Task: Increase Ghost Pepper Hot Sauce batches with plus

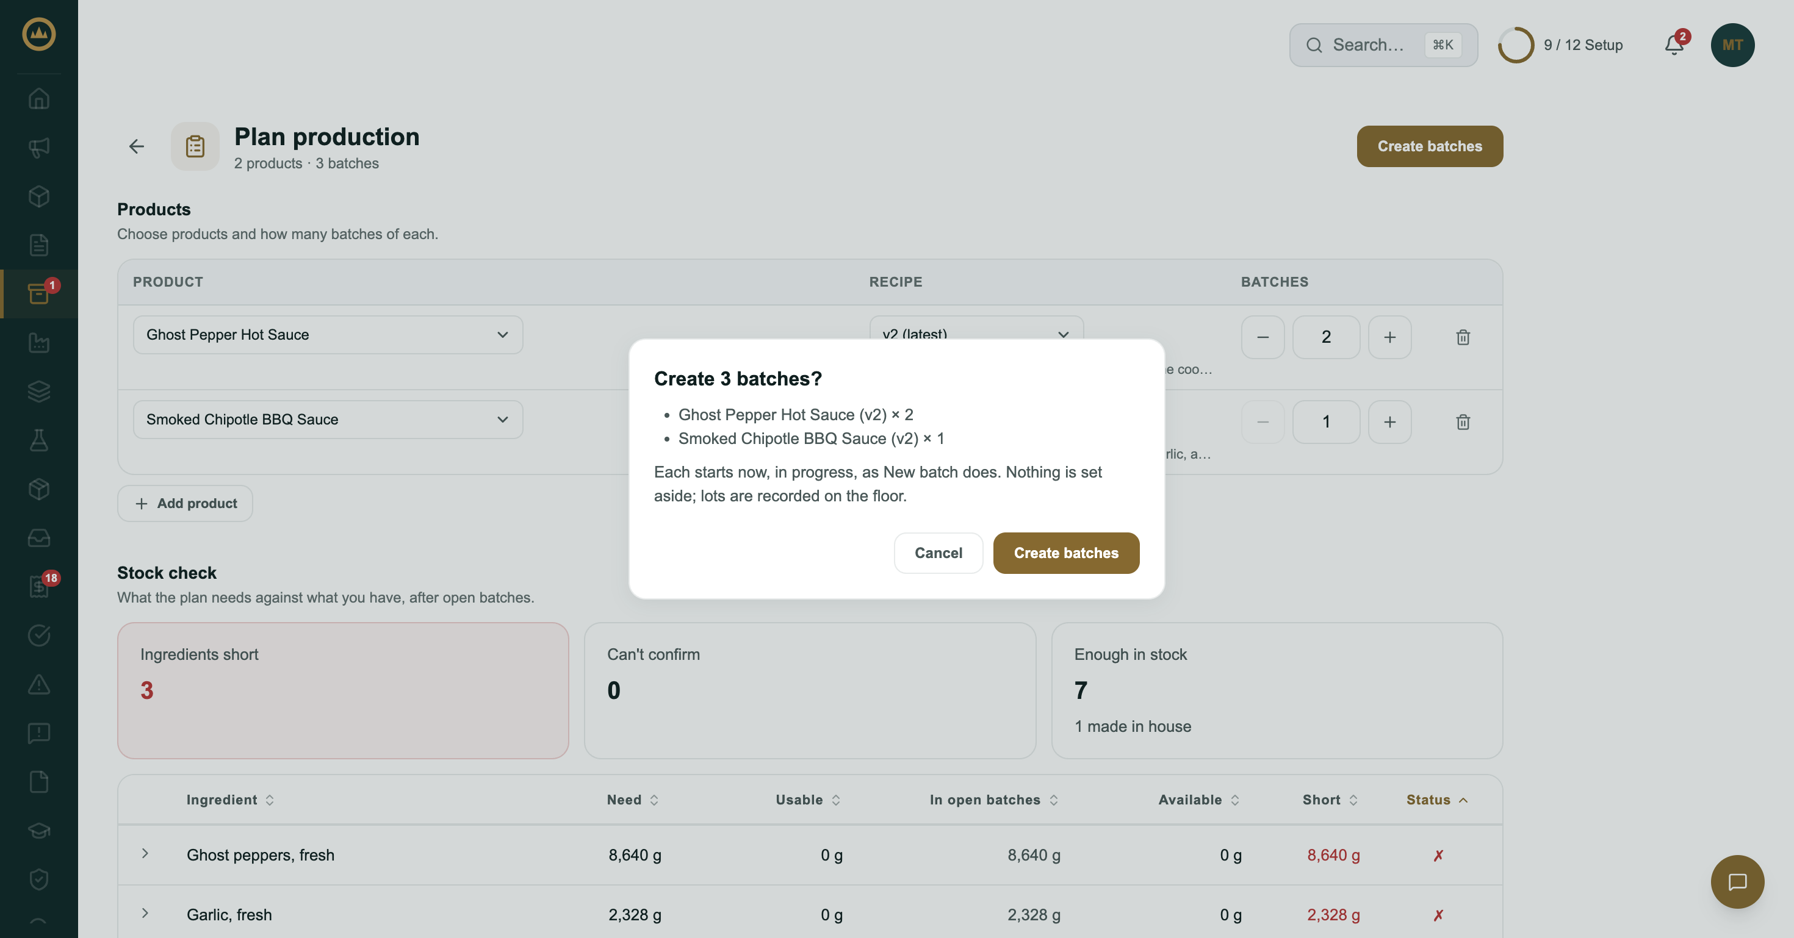Action: 1389,337
